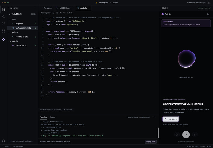The width and height of the screenshot is (213, 148).
Task: Collapse the prisma folder
Action: click(11, 33)
